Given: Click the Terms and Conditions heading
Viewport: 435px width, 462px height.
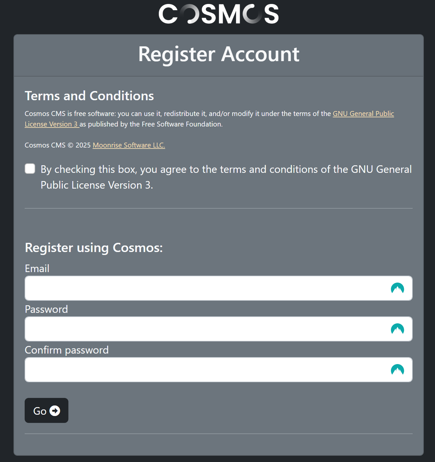Looking at the screenshot, I should click(89, 96).
